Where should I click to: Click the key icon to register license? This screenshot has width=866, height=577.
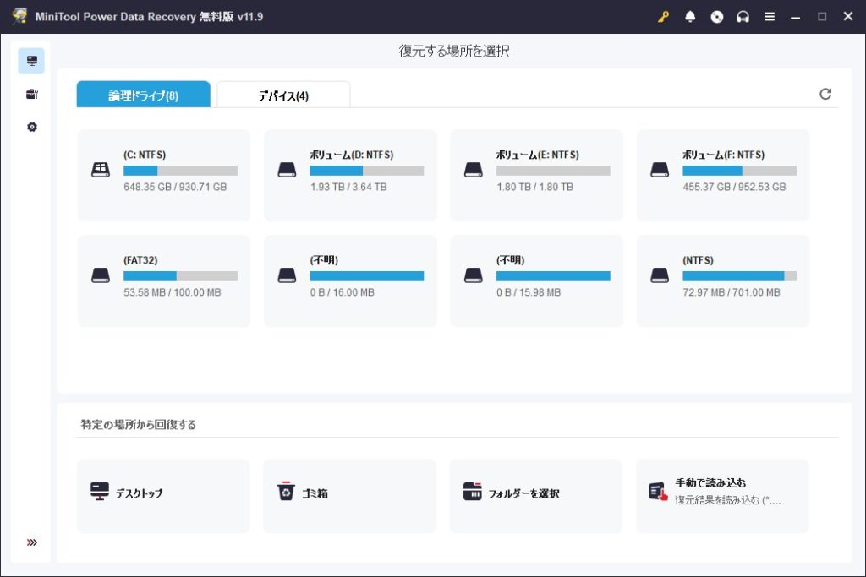pyautogui.click(x=663, y=17)
